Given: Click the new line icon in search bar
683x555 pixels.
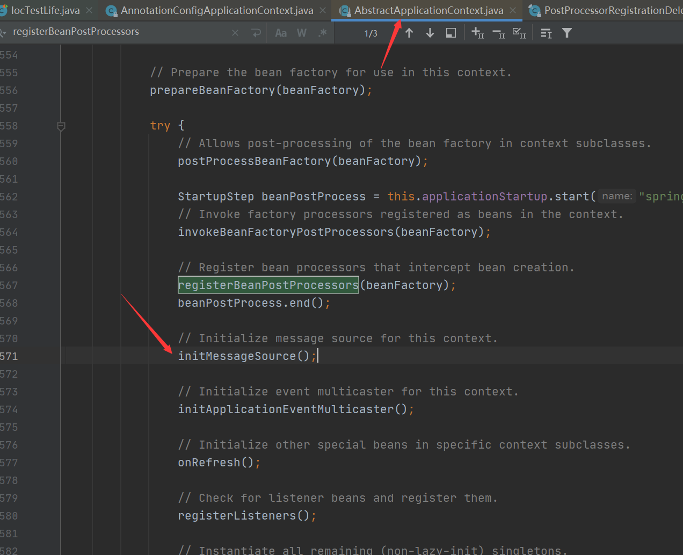Looking at the screenshot, I should (x=256, y=33).
